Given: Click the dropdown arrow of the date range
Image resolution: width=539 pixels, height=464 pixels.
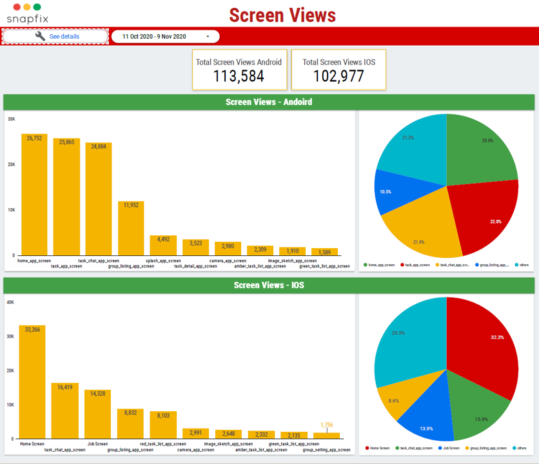Looking at the screenshot, I should (208, 37).
